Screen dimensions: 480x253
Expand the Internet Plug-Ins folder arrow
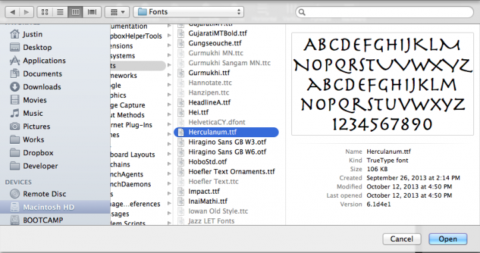pos(169,125)
